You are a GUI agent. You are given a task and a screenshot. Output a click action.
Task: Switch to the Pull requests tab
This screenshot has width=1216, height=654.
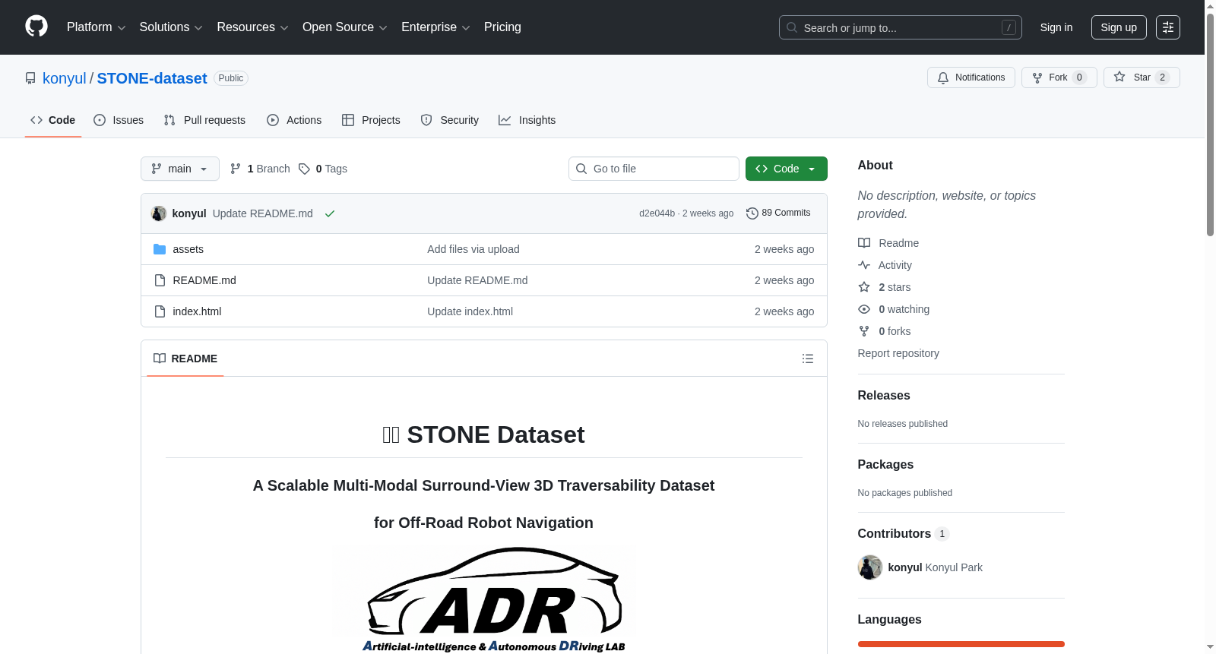204,120
